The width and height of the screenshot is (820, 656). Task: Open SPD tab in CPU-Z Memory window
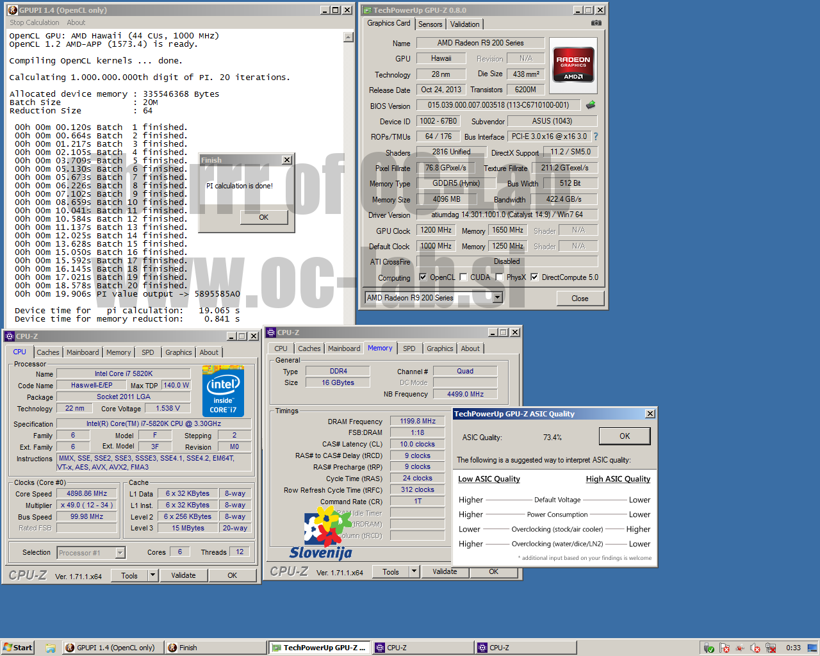point(409,348)
